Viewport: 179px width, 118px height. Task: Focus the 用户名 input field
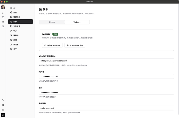coord(106,76)
